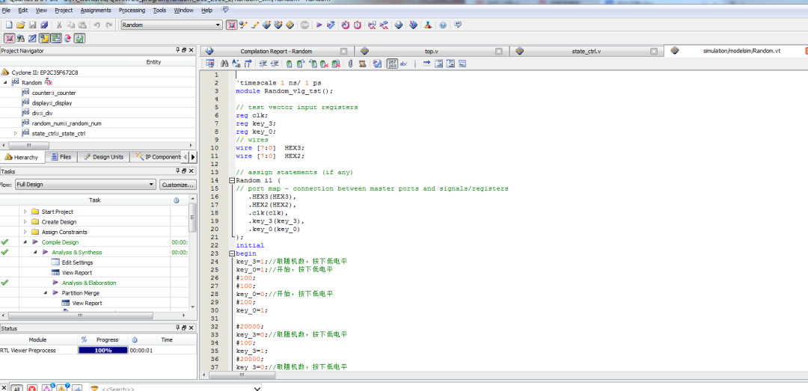Open the Full Design flow dropdown
Image resolution: width=808 pixels, height=391 pixels.
point(151,185)
